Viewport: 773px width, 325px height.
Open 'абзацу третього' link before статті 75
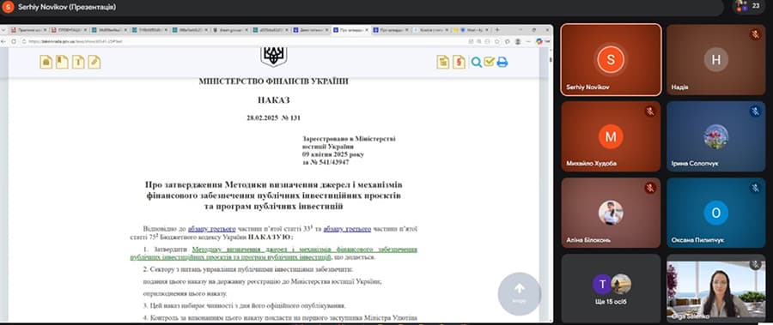pos(347,229)
